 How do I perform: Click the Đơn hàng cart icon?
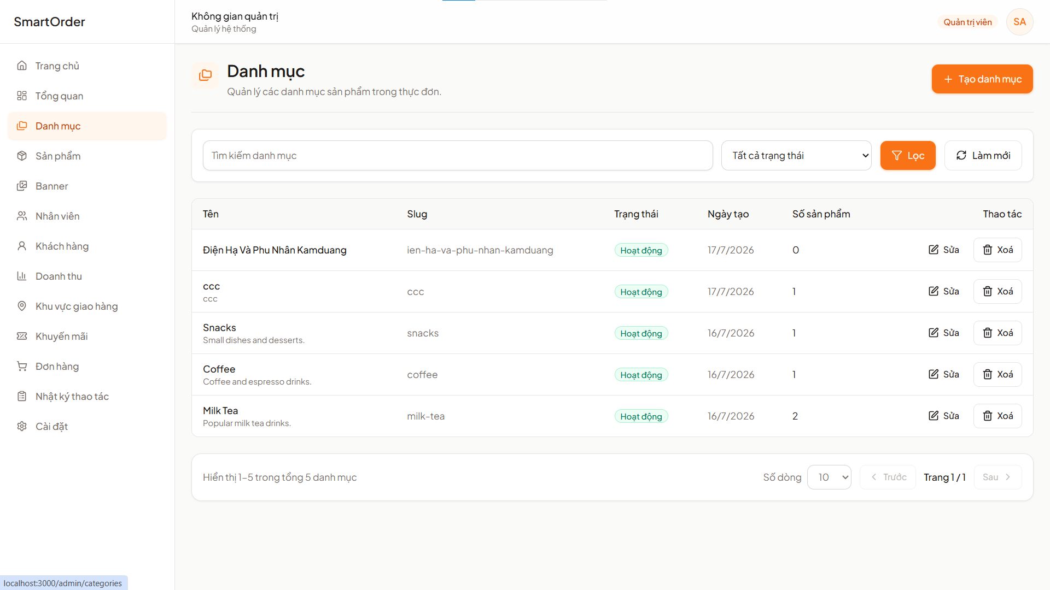click(22, 366)
